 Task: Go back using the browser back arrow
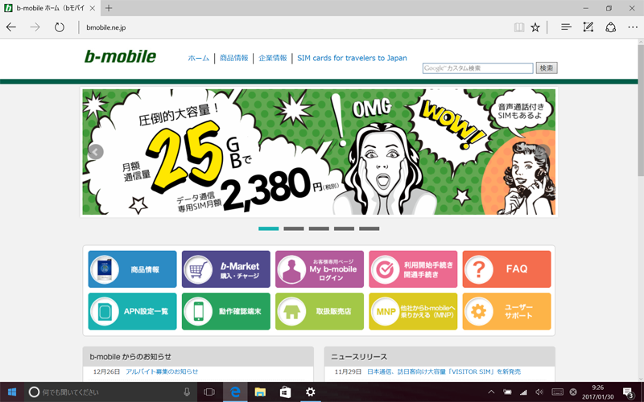click(x=11, y=27)
